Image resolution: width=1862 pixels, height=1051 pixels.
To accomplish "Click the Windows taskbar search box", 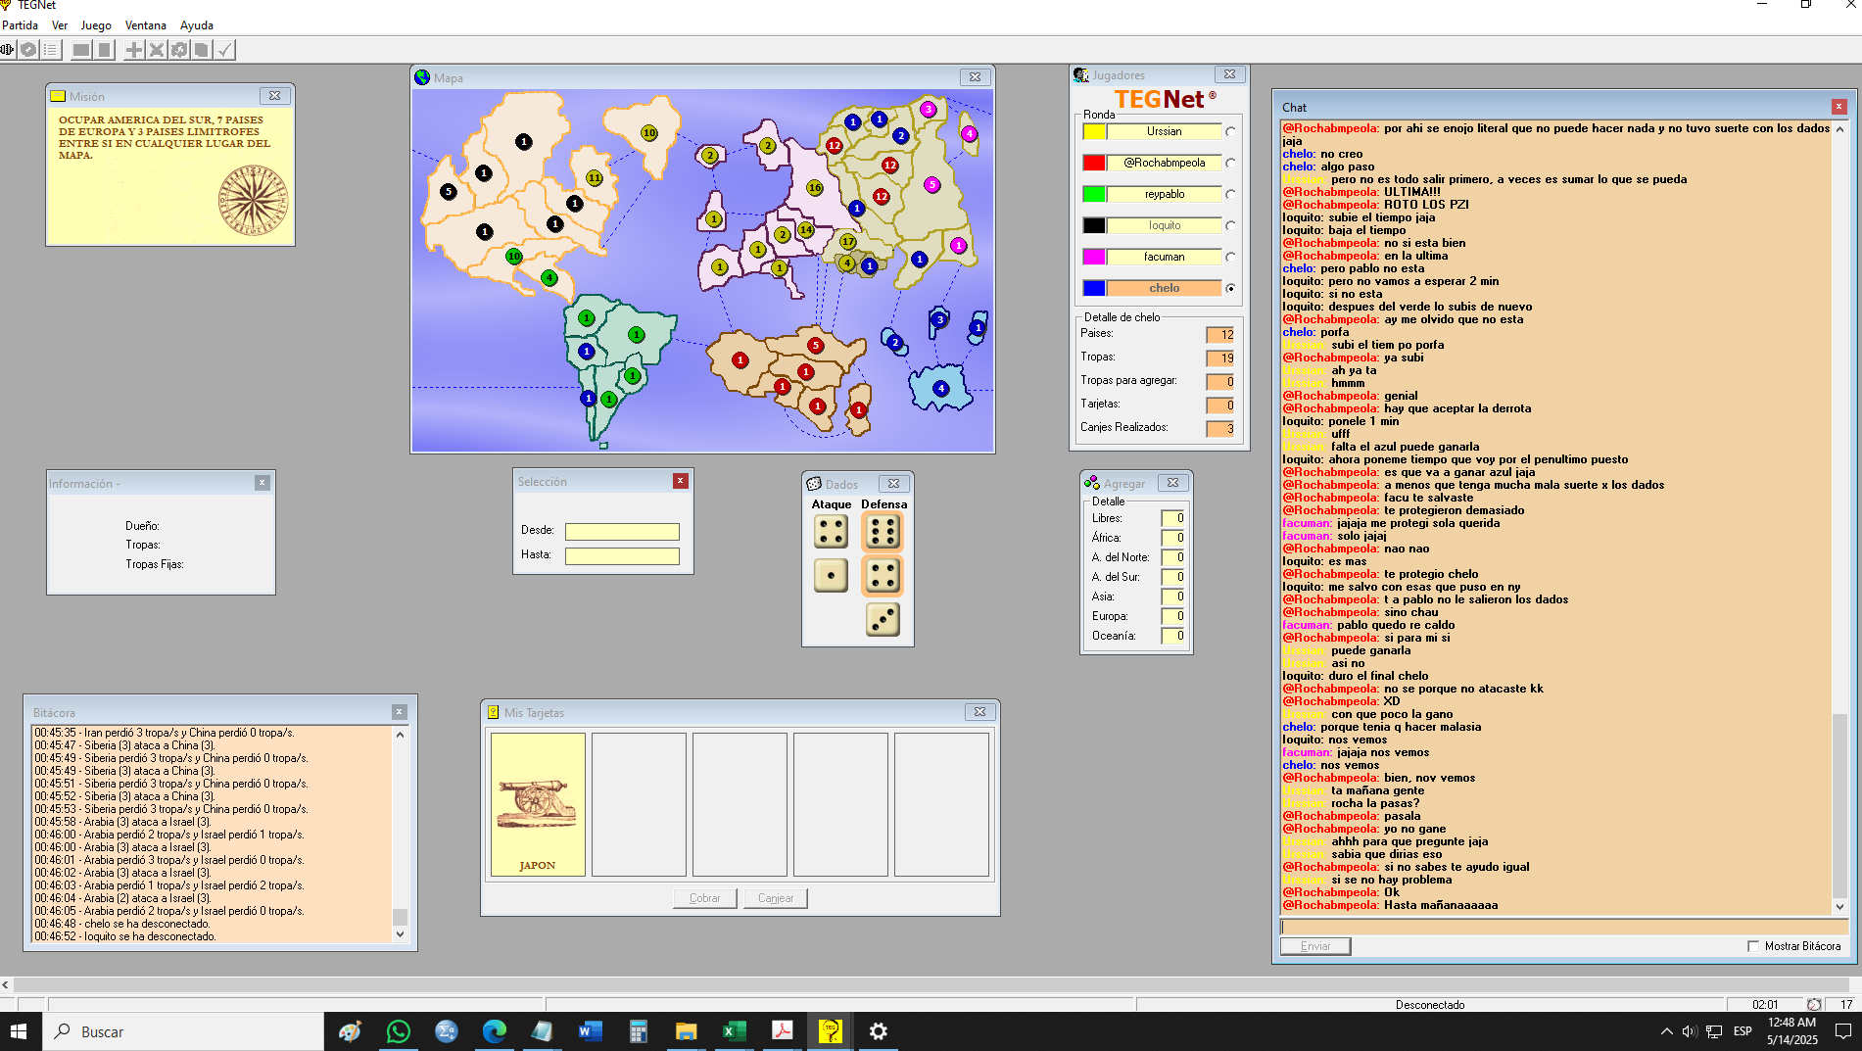I will [184, 1031].
